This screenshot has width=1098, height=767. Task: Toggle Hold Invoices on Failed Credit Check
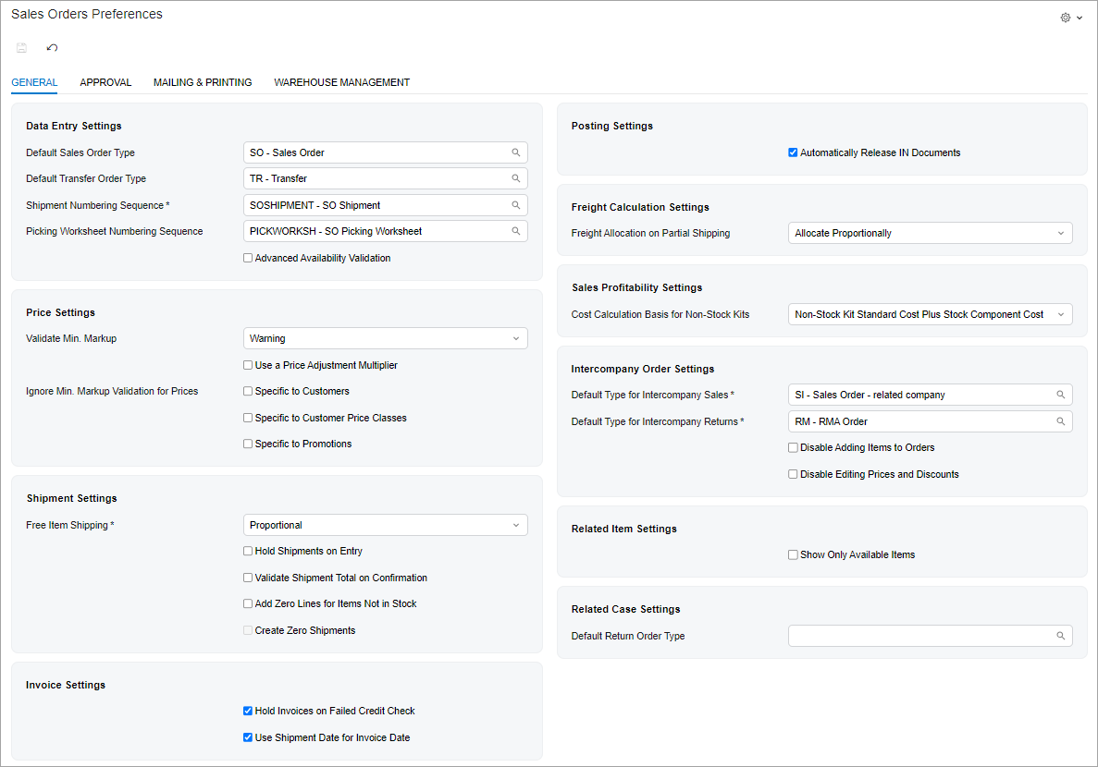248,711
